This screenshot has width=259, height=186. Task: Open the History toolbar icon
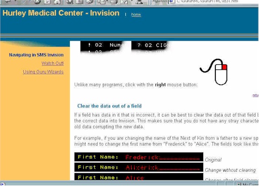(x=90, y=2)
